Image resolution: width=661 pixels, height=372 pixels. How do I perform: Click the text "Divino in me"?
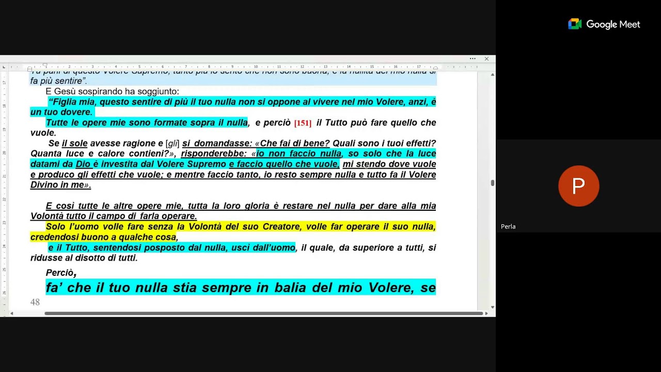[57, 185]
